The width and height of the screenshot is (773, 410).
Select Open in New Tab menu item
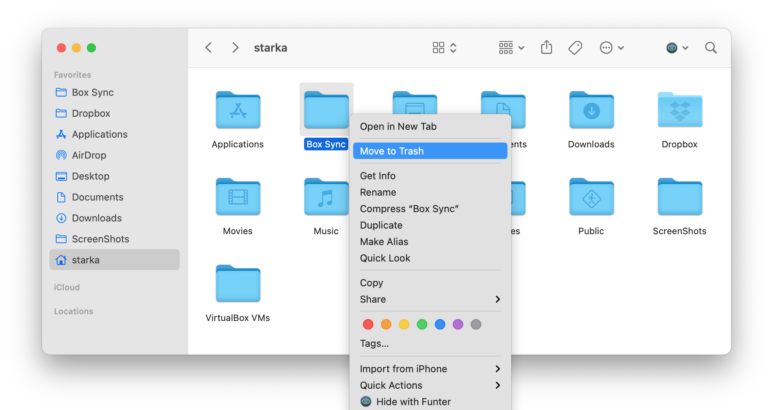398,126
